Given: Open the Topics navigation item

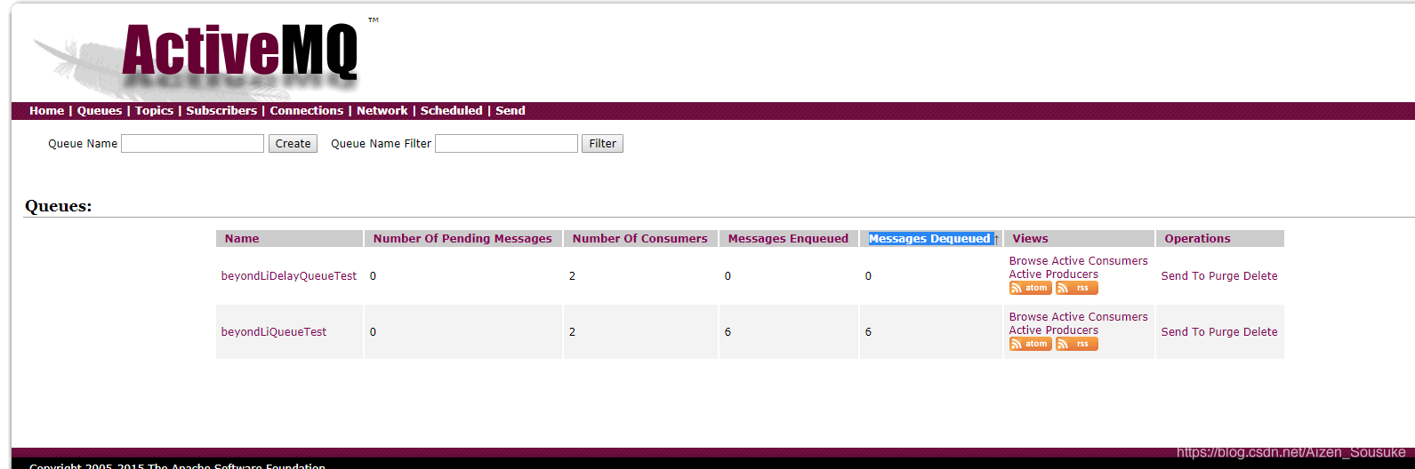Looking at the screenshot, I should (154, 111).
